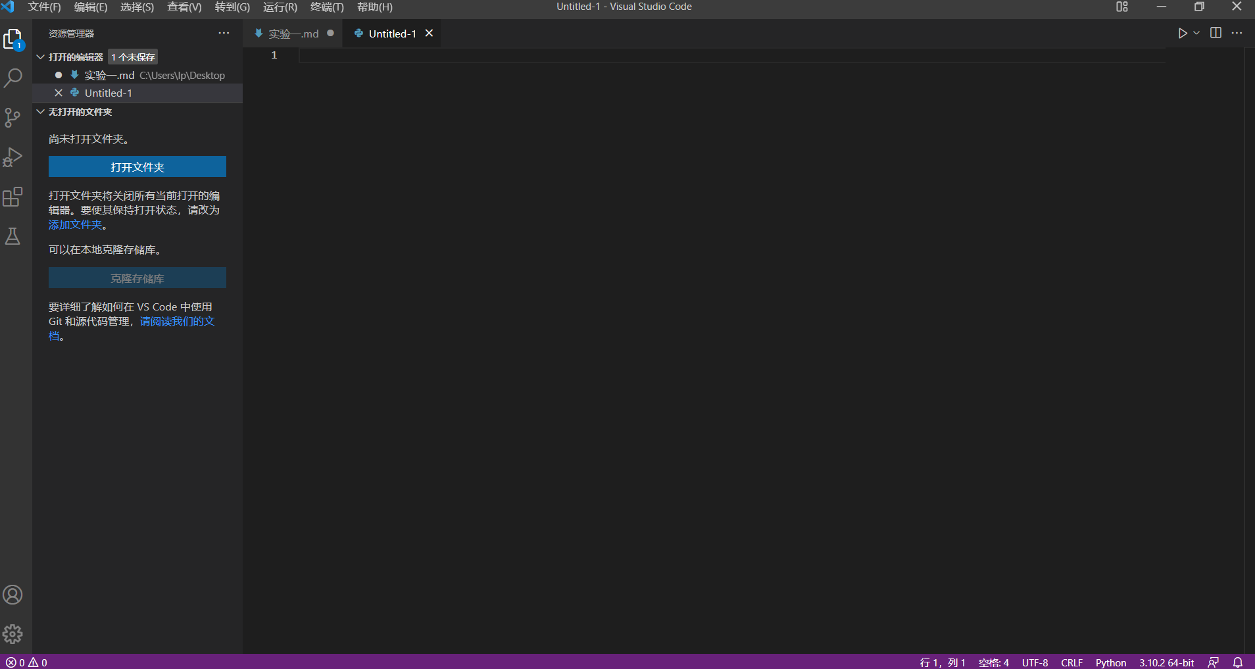The height and width of the screenshot is (669, 1255).
Task: Click the unsaved dot on 实验一.md tab
Action: 330,33
